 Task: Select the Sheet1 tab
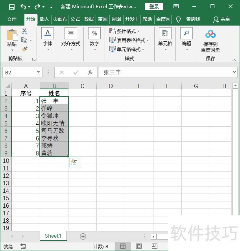point(53,236)
